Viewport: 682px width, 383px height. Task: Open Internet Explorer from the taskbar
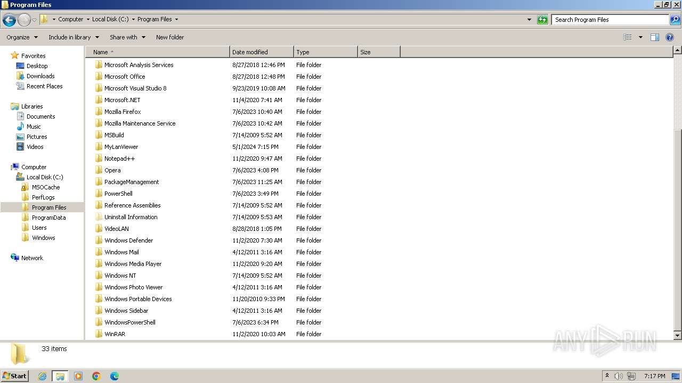[x=42, y=376]
